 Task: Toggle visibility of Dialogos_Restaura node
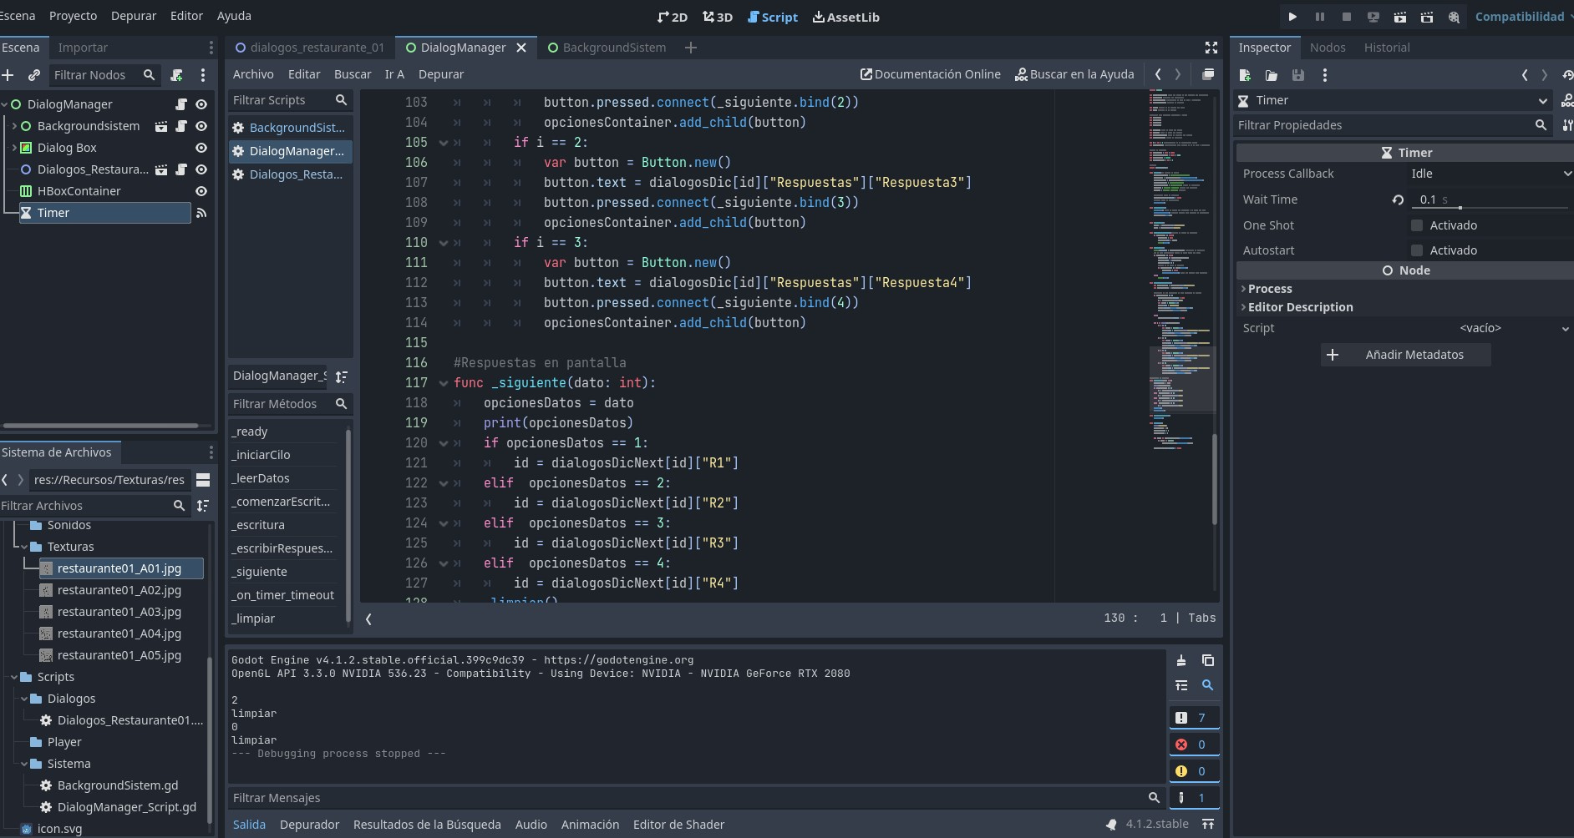201,169
